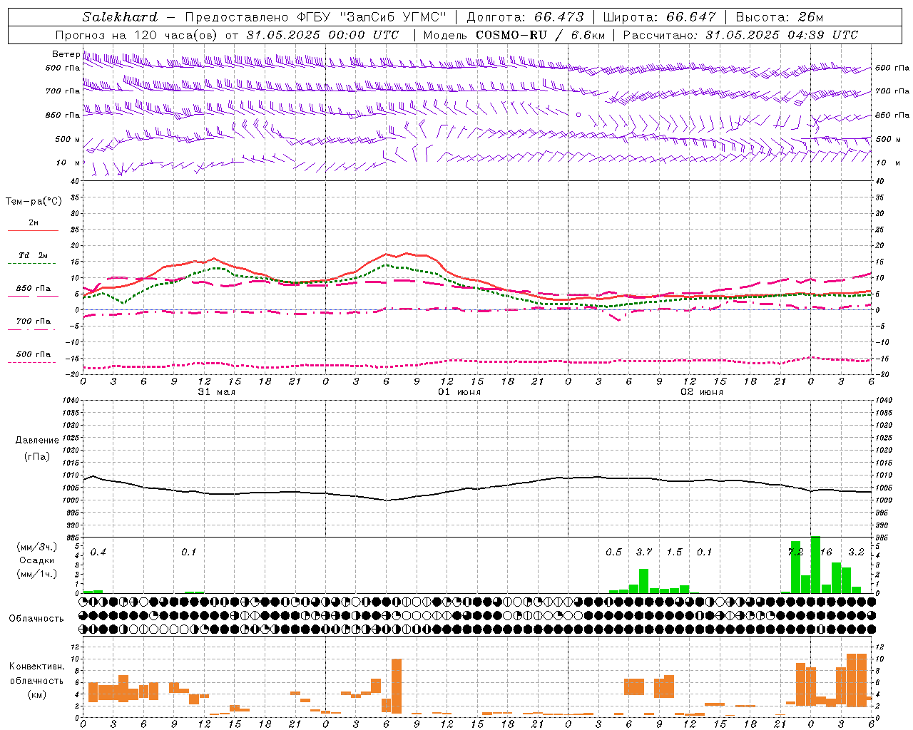
Task: Select the Осадки precipitation label
Action: (x=36, y=560)
